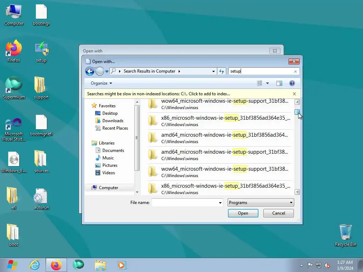Select Libraries in navigation pane
The height and width of the screenshot is (272, 363).
106,143
